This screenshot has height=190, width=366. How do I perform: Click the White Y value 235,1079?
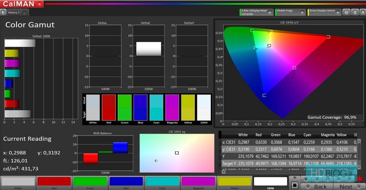click(246, 156)
